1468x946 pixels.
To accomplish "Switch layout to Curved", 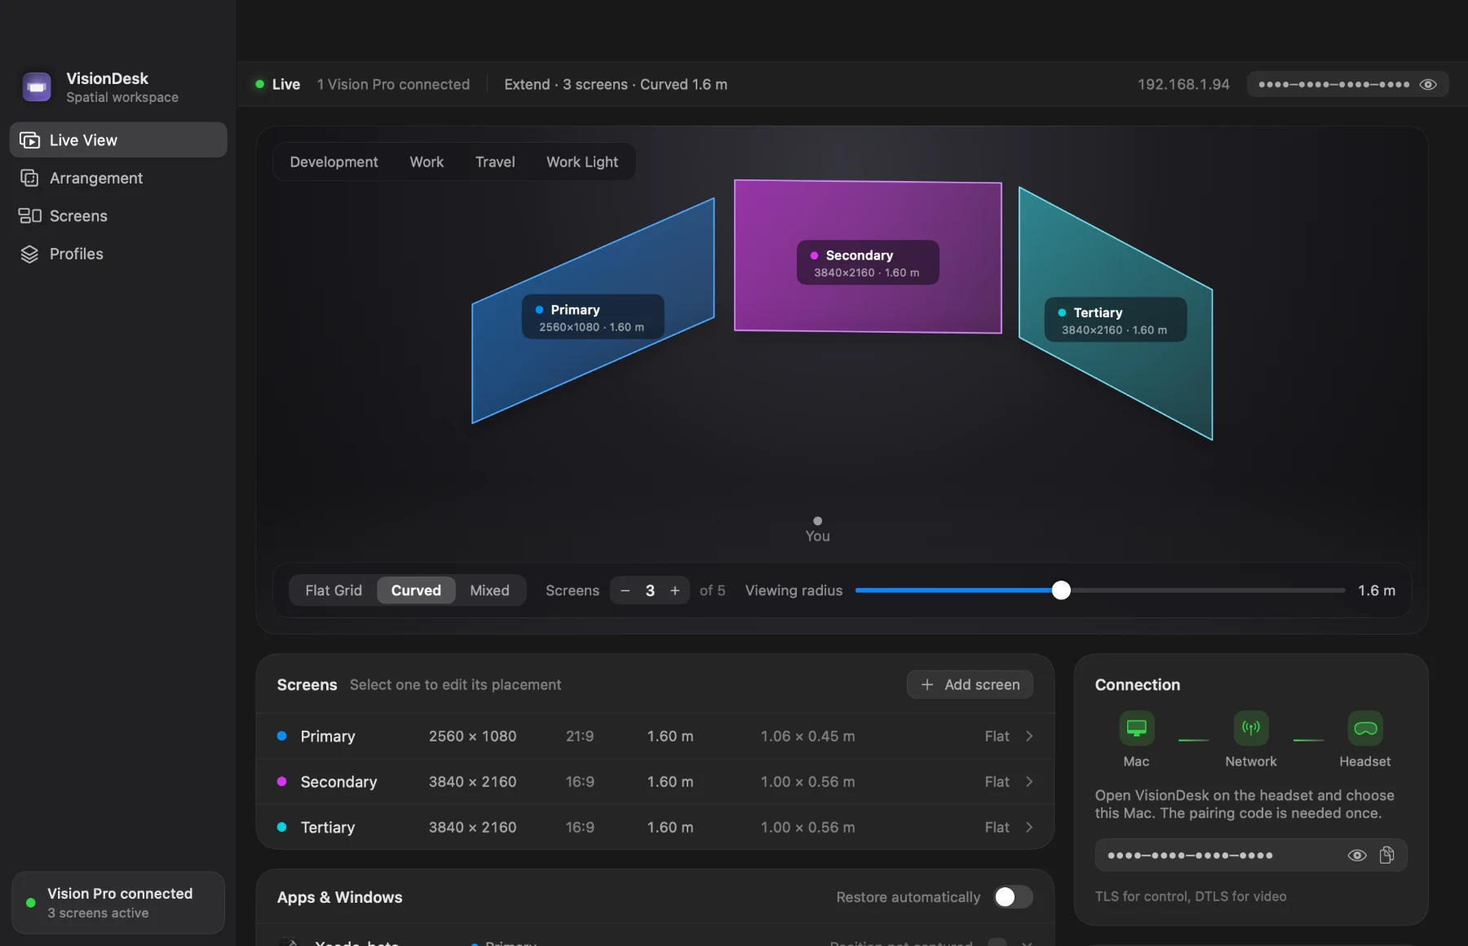I will [x=416, y=590].
